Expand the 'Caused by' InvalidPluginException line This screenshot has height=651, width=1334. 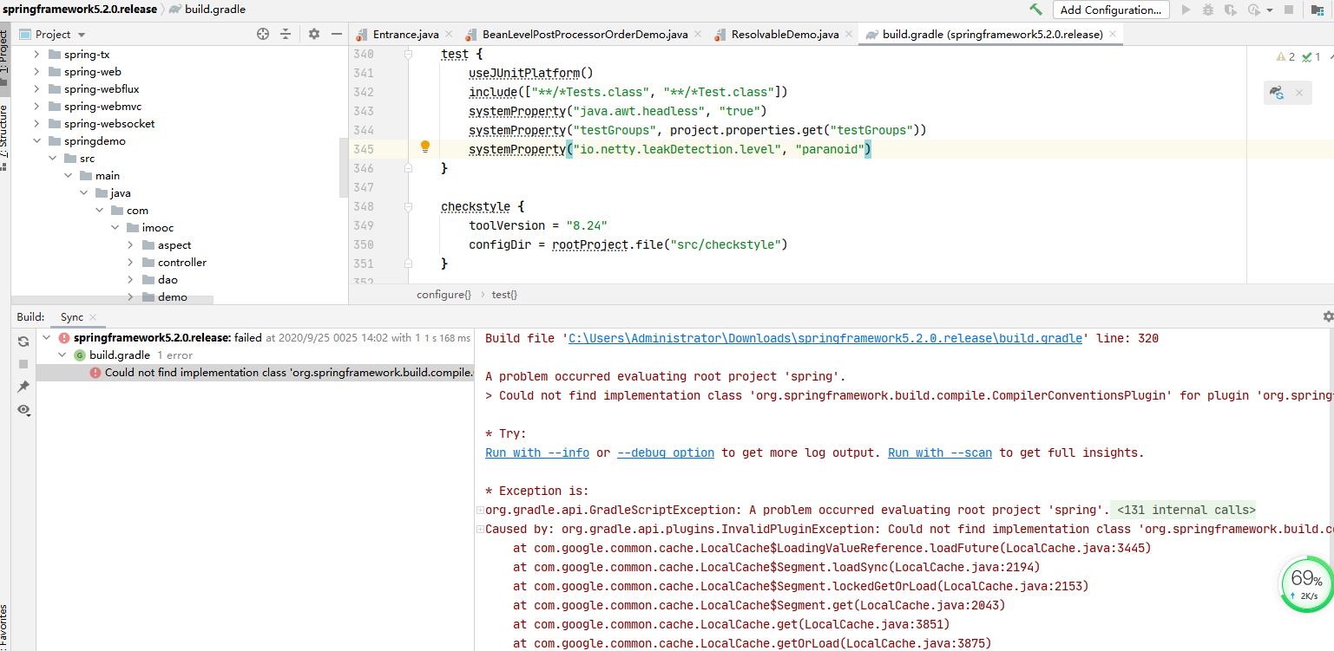coord(480,529)
